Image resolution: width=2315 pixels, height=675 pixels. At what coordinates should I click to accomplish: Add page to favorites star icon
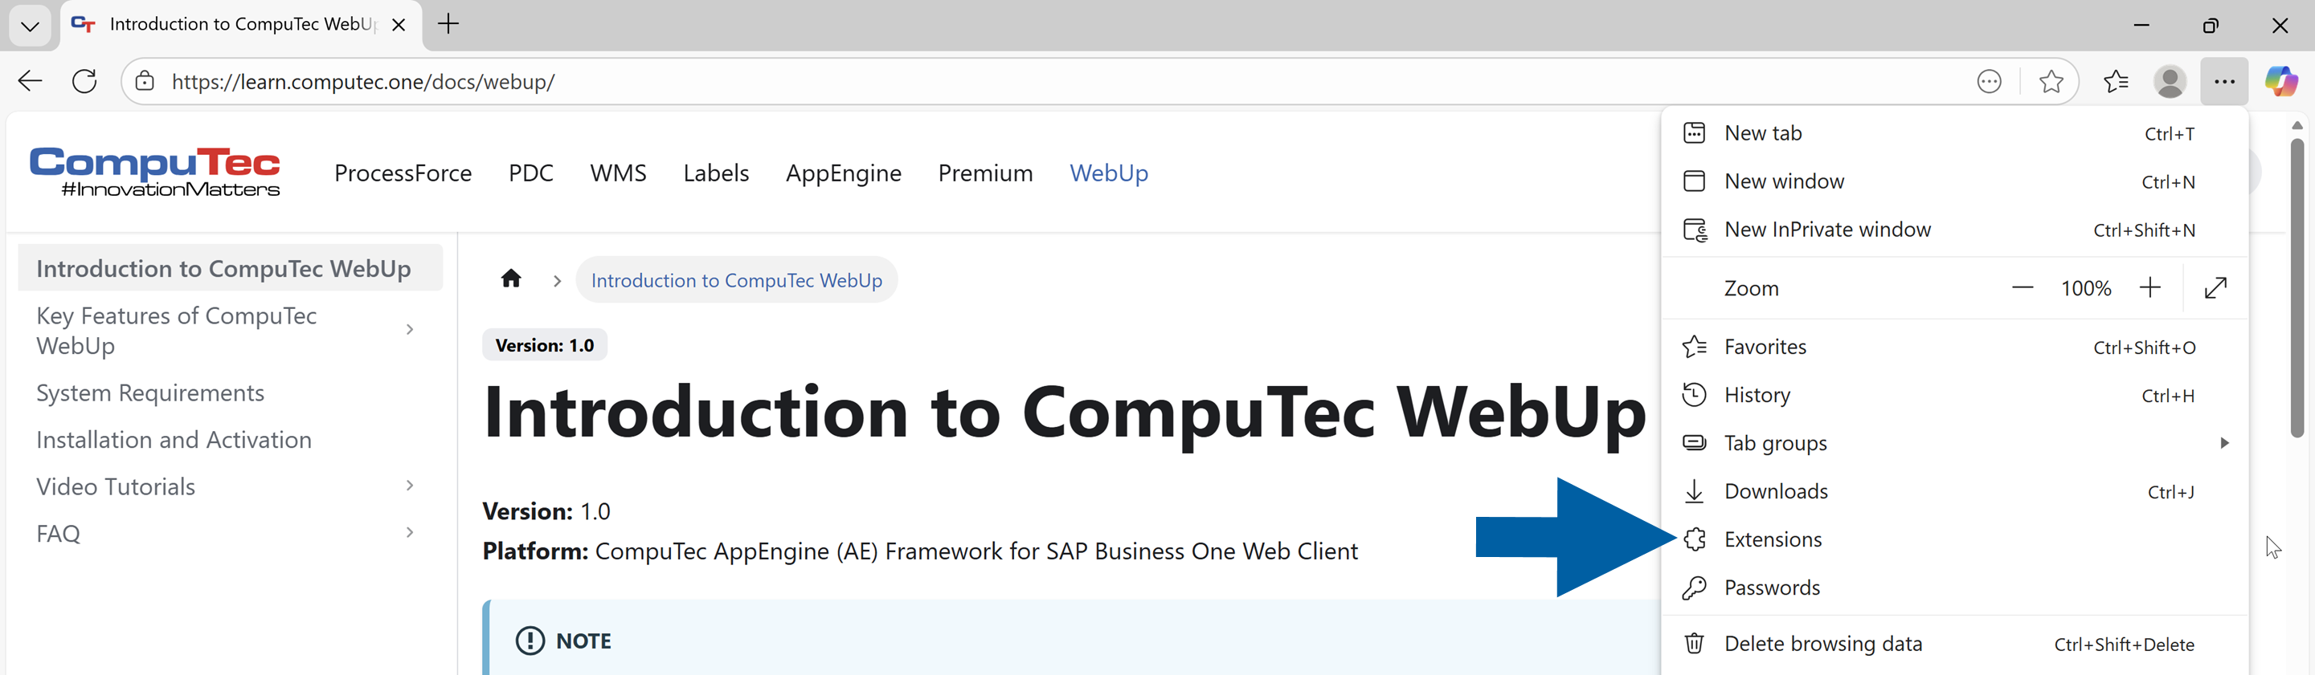point(2051,82)
